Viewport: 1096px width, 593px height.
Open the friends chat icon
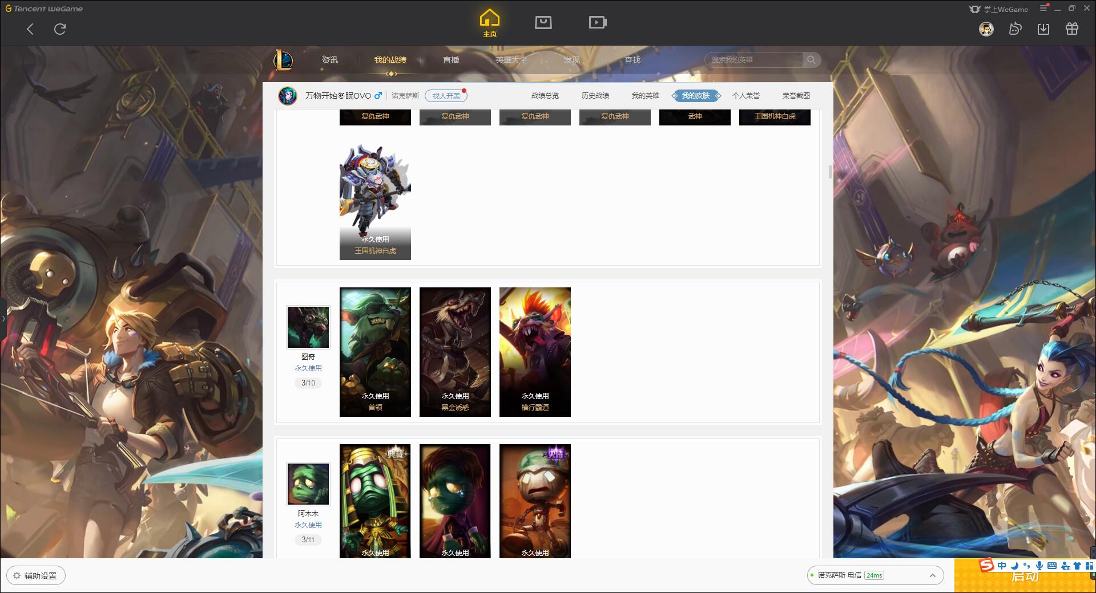(x=1015, y=29)
